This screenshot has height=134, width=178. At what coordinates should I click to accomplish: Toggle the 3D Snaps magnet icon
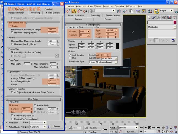68,11
